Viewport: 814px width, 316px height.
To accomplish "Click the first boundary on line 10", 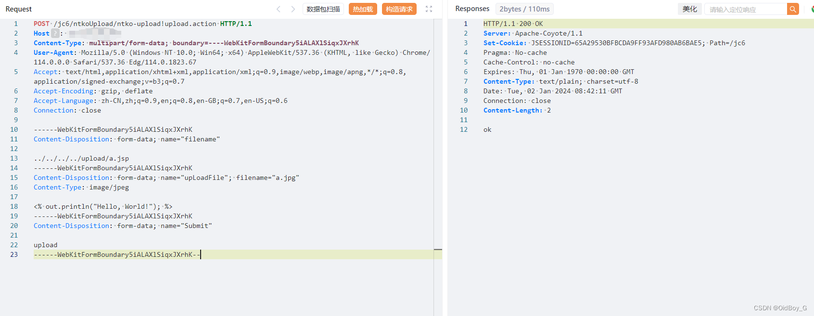I will pos(113,129).
